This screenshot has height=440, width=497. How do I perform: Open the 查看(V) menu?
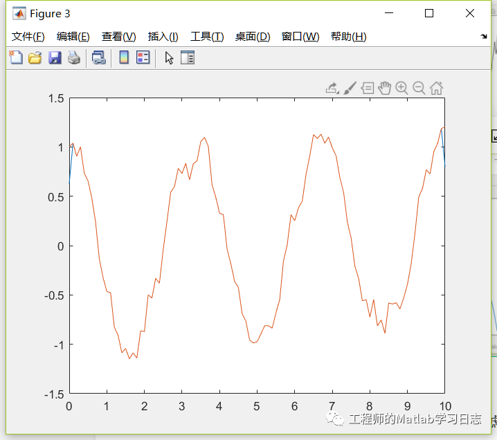click(x=118, y=37)
